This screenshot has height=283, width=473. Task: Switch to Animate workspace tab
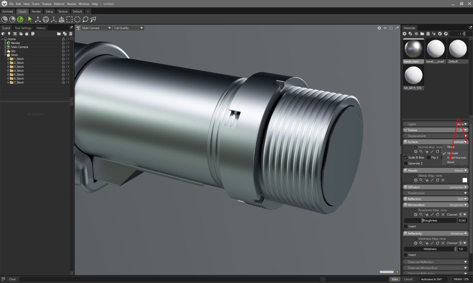8,11
